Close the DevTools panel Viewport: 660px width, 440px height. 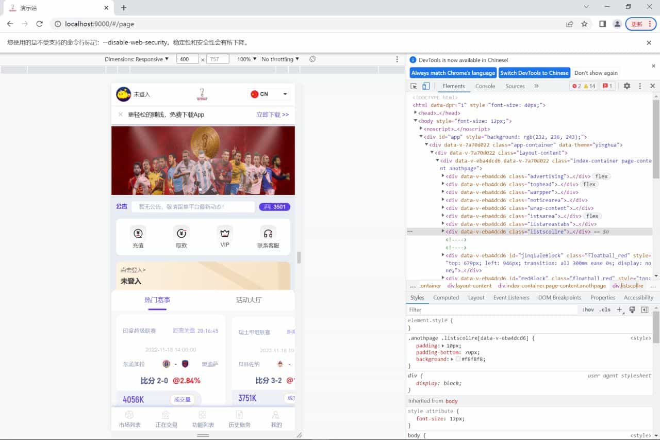click(652, 86)
